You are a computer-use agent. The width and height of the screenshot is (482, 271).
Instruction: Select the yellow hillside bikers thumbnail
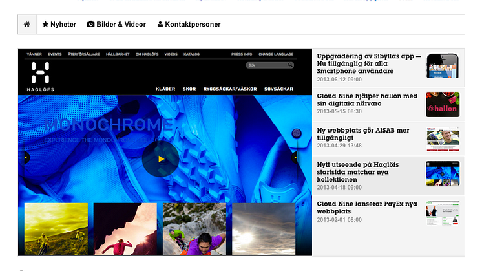[56, 229]
